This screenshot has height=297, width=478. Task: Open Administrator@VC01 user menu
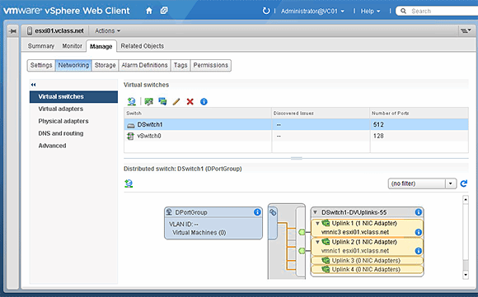point(312,12)
